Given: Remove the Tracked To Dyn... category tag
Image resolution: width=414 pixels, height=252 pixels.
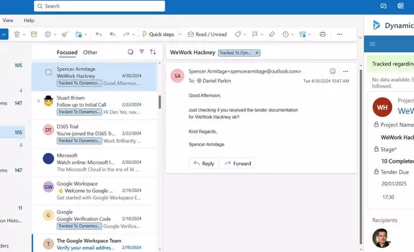Looking at the screenshot, I should tap(256, 53).
